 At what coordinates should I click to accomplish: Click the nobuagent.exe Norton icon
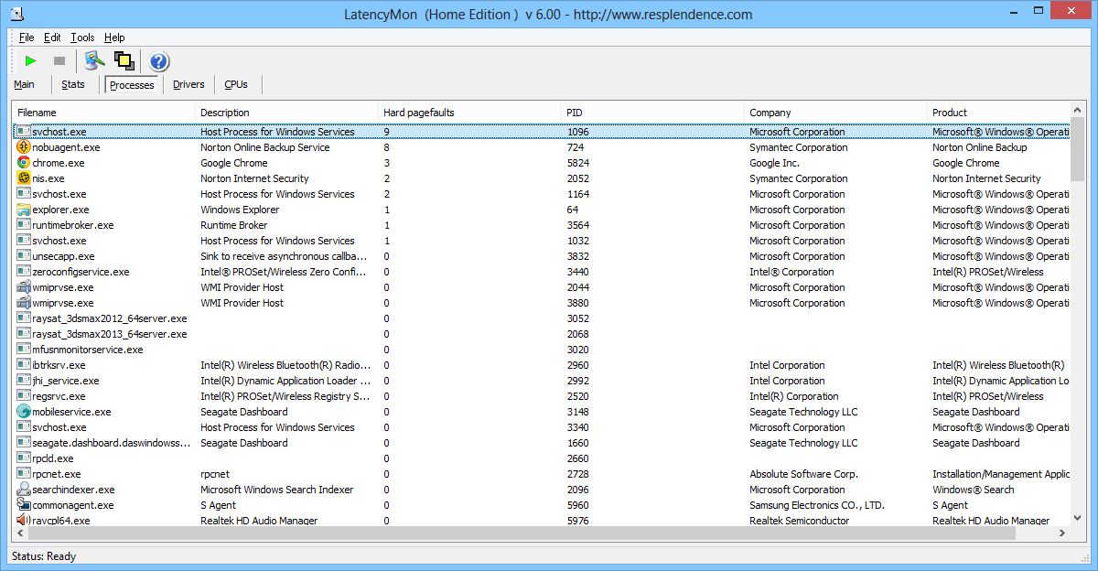pyautogui.click(x=24, y=147)
